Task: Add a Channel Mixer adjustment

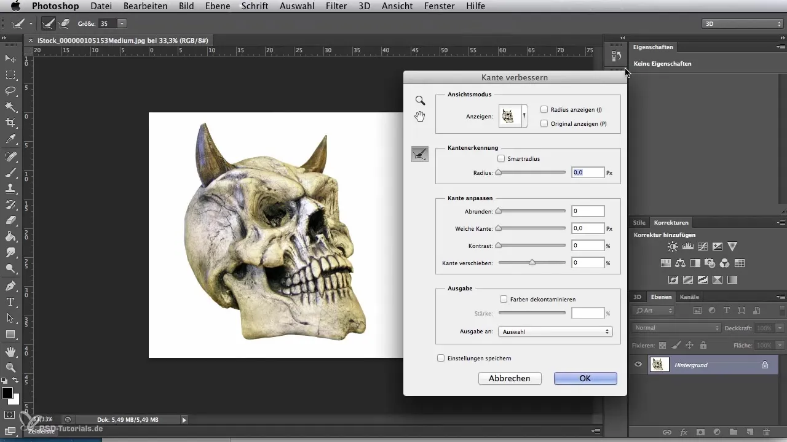Action: (724, 263)
